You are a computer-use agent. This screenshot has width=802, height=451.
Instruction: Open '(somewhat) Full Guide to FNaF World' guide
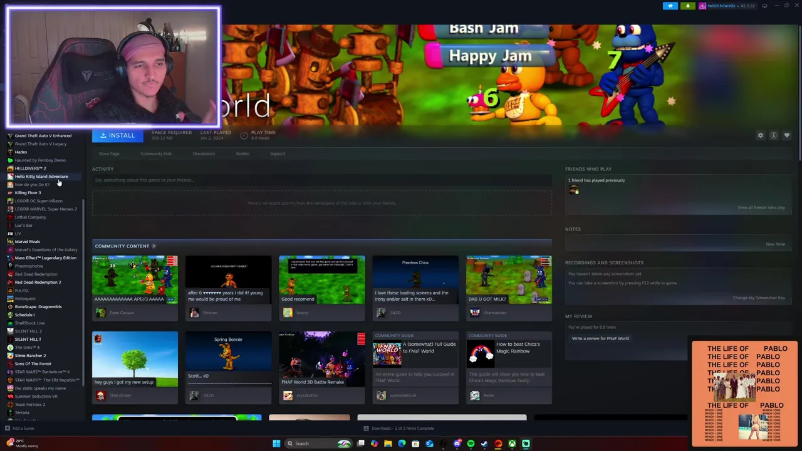415,359
